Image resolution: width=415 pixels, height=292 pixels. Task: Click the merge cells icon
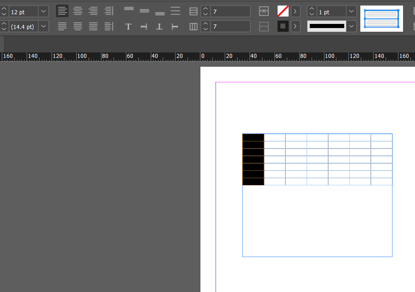[x=263, y=11]
